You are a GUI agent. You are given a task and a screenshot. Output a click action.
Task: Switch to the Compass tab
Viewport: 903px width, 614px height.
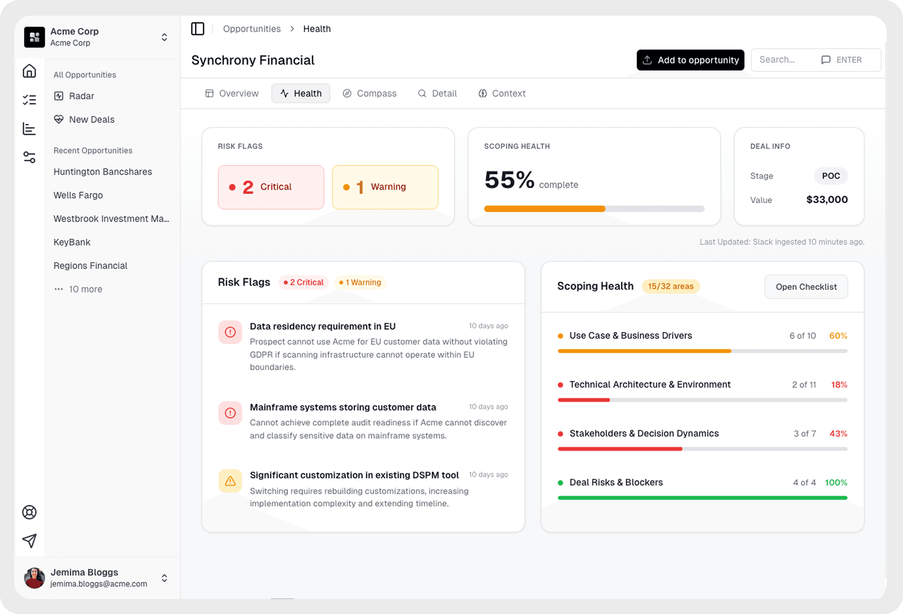click(x=370, y=93)
